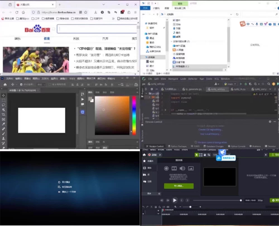Screen dimensions: 279x226
Task: Open Firefox downloads arrow icon
Action: pyautogui.click(x=95, y=12)
